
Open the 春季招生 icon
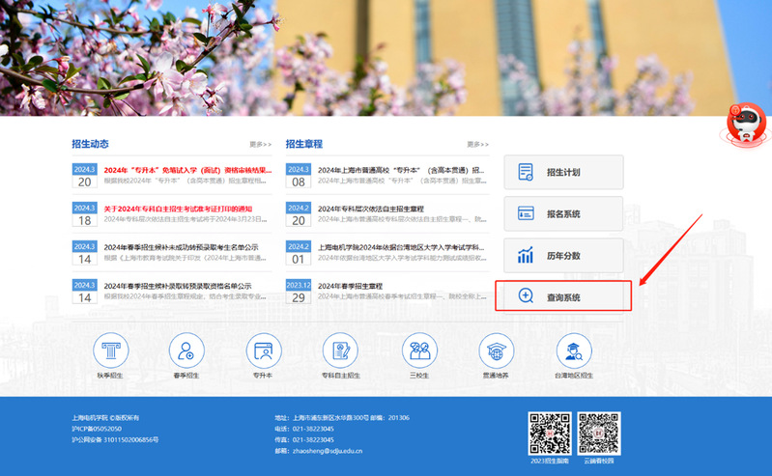[x=186, y=350]
